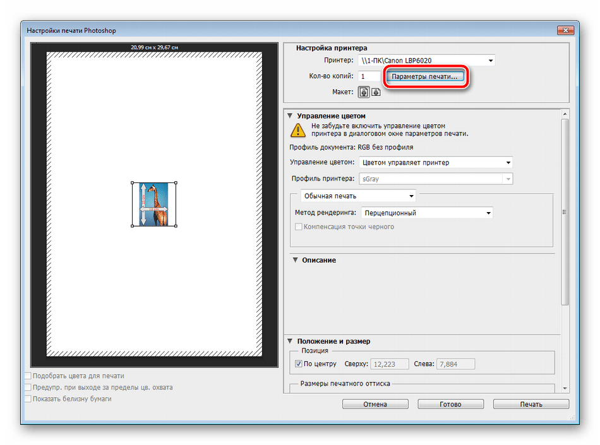
Task: Click the 'Параметры печати...' button
Action: point(426,76)
